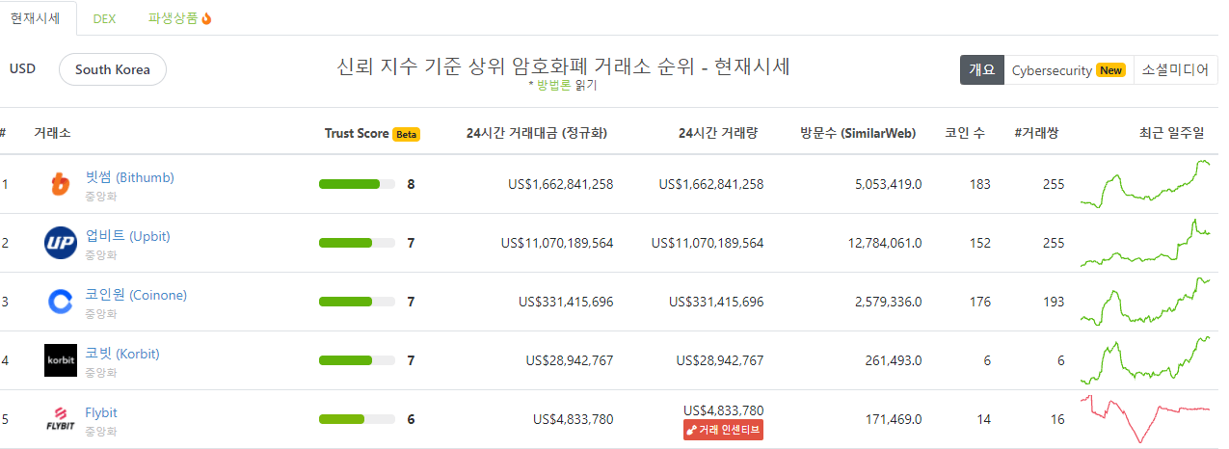Viewport: 1229px width, 449px height.
Task: Click Flybit's red 7-day sparkline chart
Action: [x=1145, y=418]
